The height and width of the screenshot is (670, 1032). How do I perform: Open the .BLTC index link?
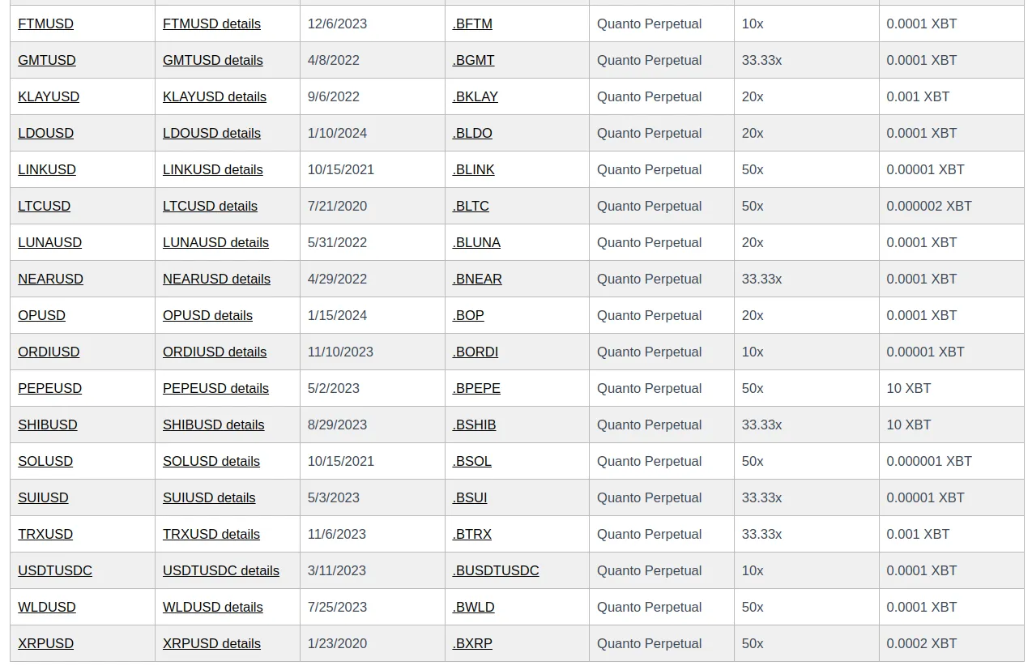pyautogui.click(x=471, y=206)
